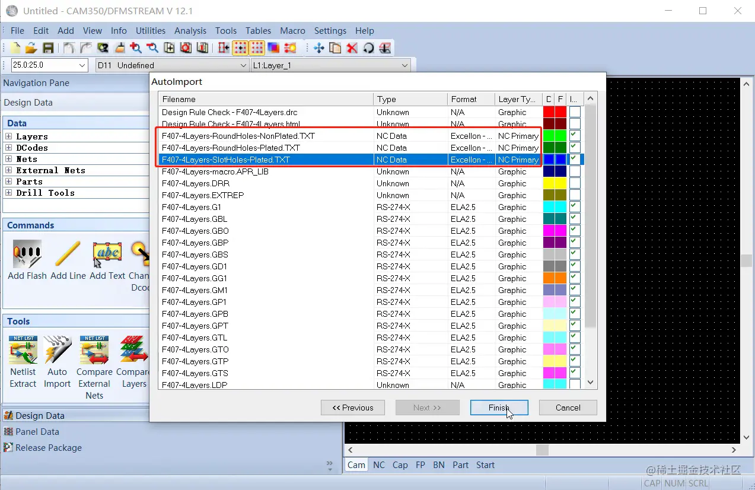Click draw color swatch for F407-4Layers.DRR
This screenshot has height=490, width=755.
(549, 183)
